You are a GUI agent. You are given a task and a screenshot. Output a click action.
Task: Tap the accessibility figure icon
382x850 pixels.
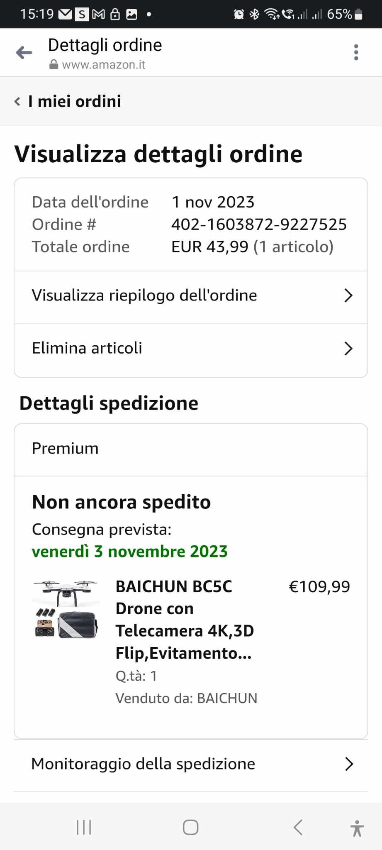357,828
